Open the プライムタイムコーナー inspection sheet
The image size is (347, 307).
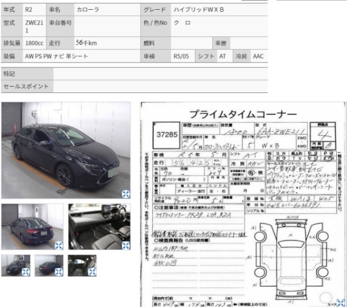point(243,204)
